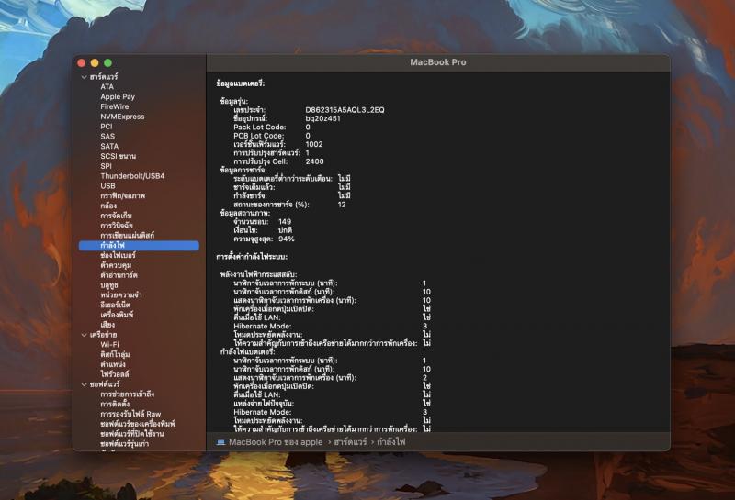735x500 pixels.
Task: Click the กำลังไฟแบตเตอรี่ subsection label
Action: point(247,351)
